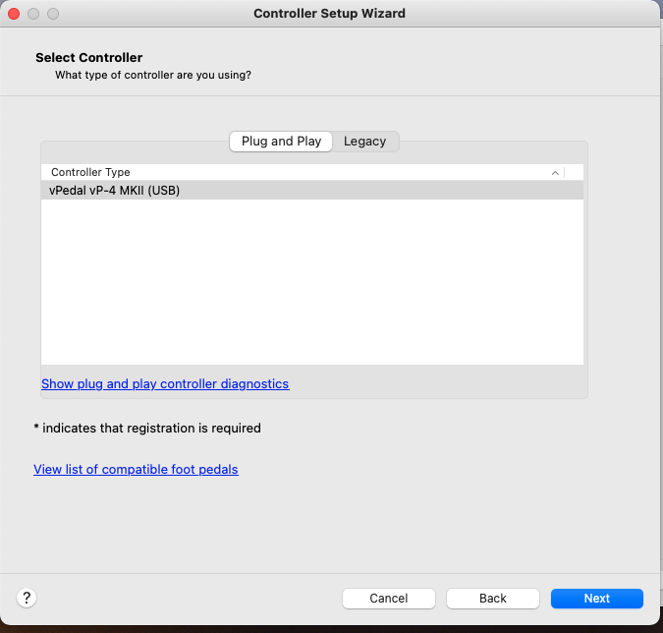
Task: Click the Controller Setup Wizard title bar
Action: pyautogui.click(x=329, y=14)
